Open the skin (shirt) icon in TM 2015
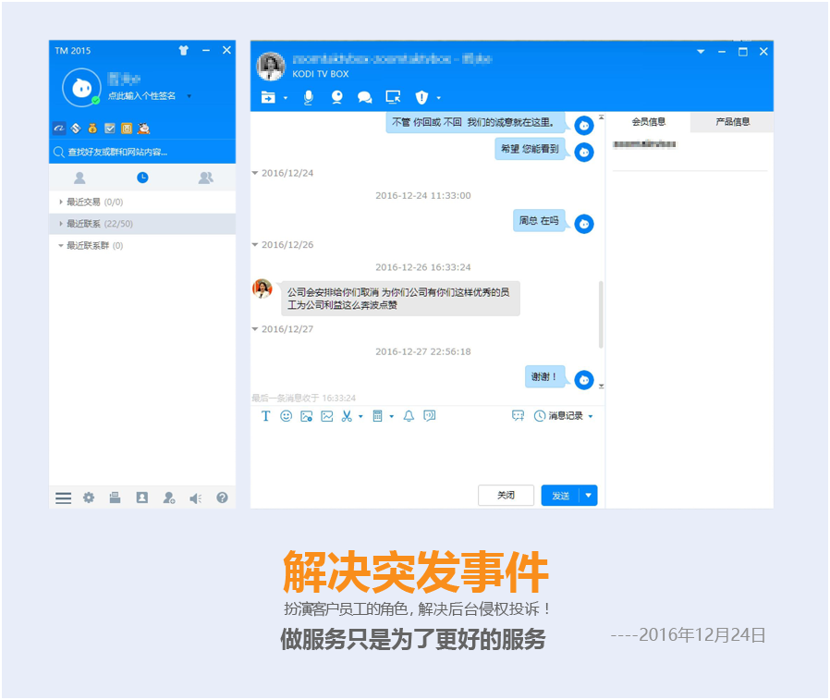Screen dimensions: 830x700 pyautogui.click(x=184, y=50)
